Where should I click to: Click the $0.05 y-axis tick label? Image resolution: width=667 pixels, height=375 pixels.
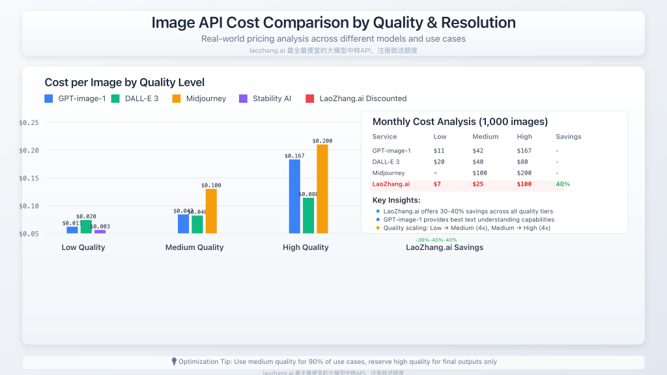click(x=29, y=234)
